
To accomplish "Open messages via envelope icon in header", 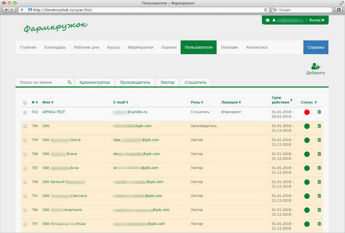I will [268, 20].
